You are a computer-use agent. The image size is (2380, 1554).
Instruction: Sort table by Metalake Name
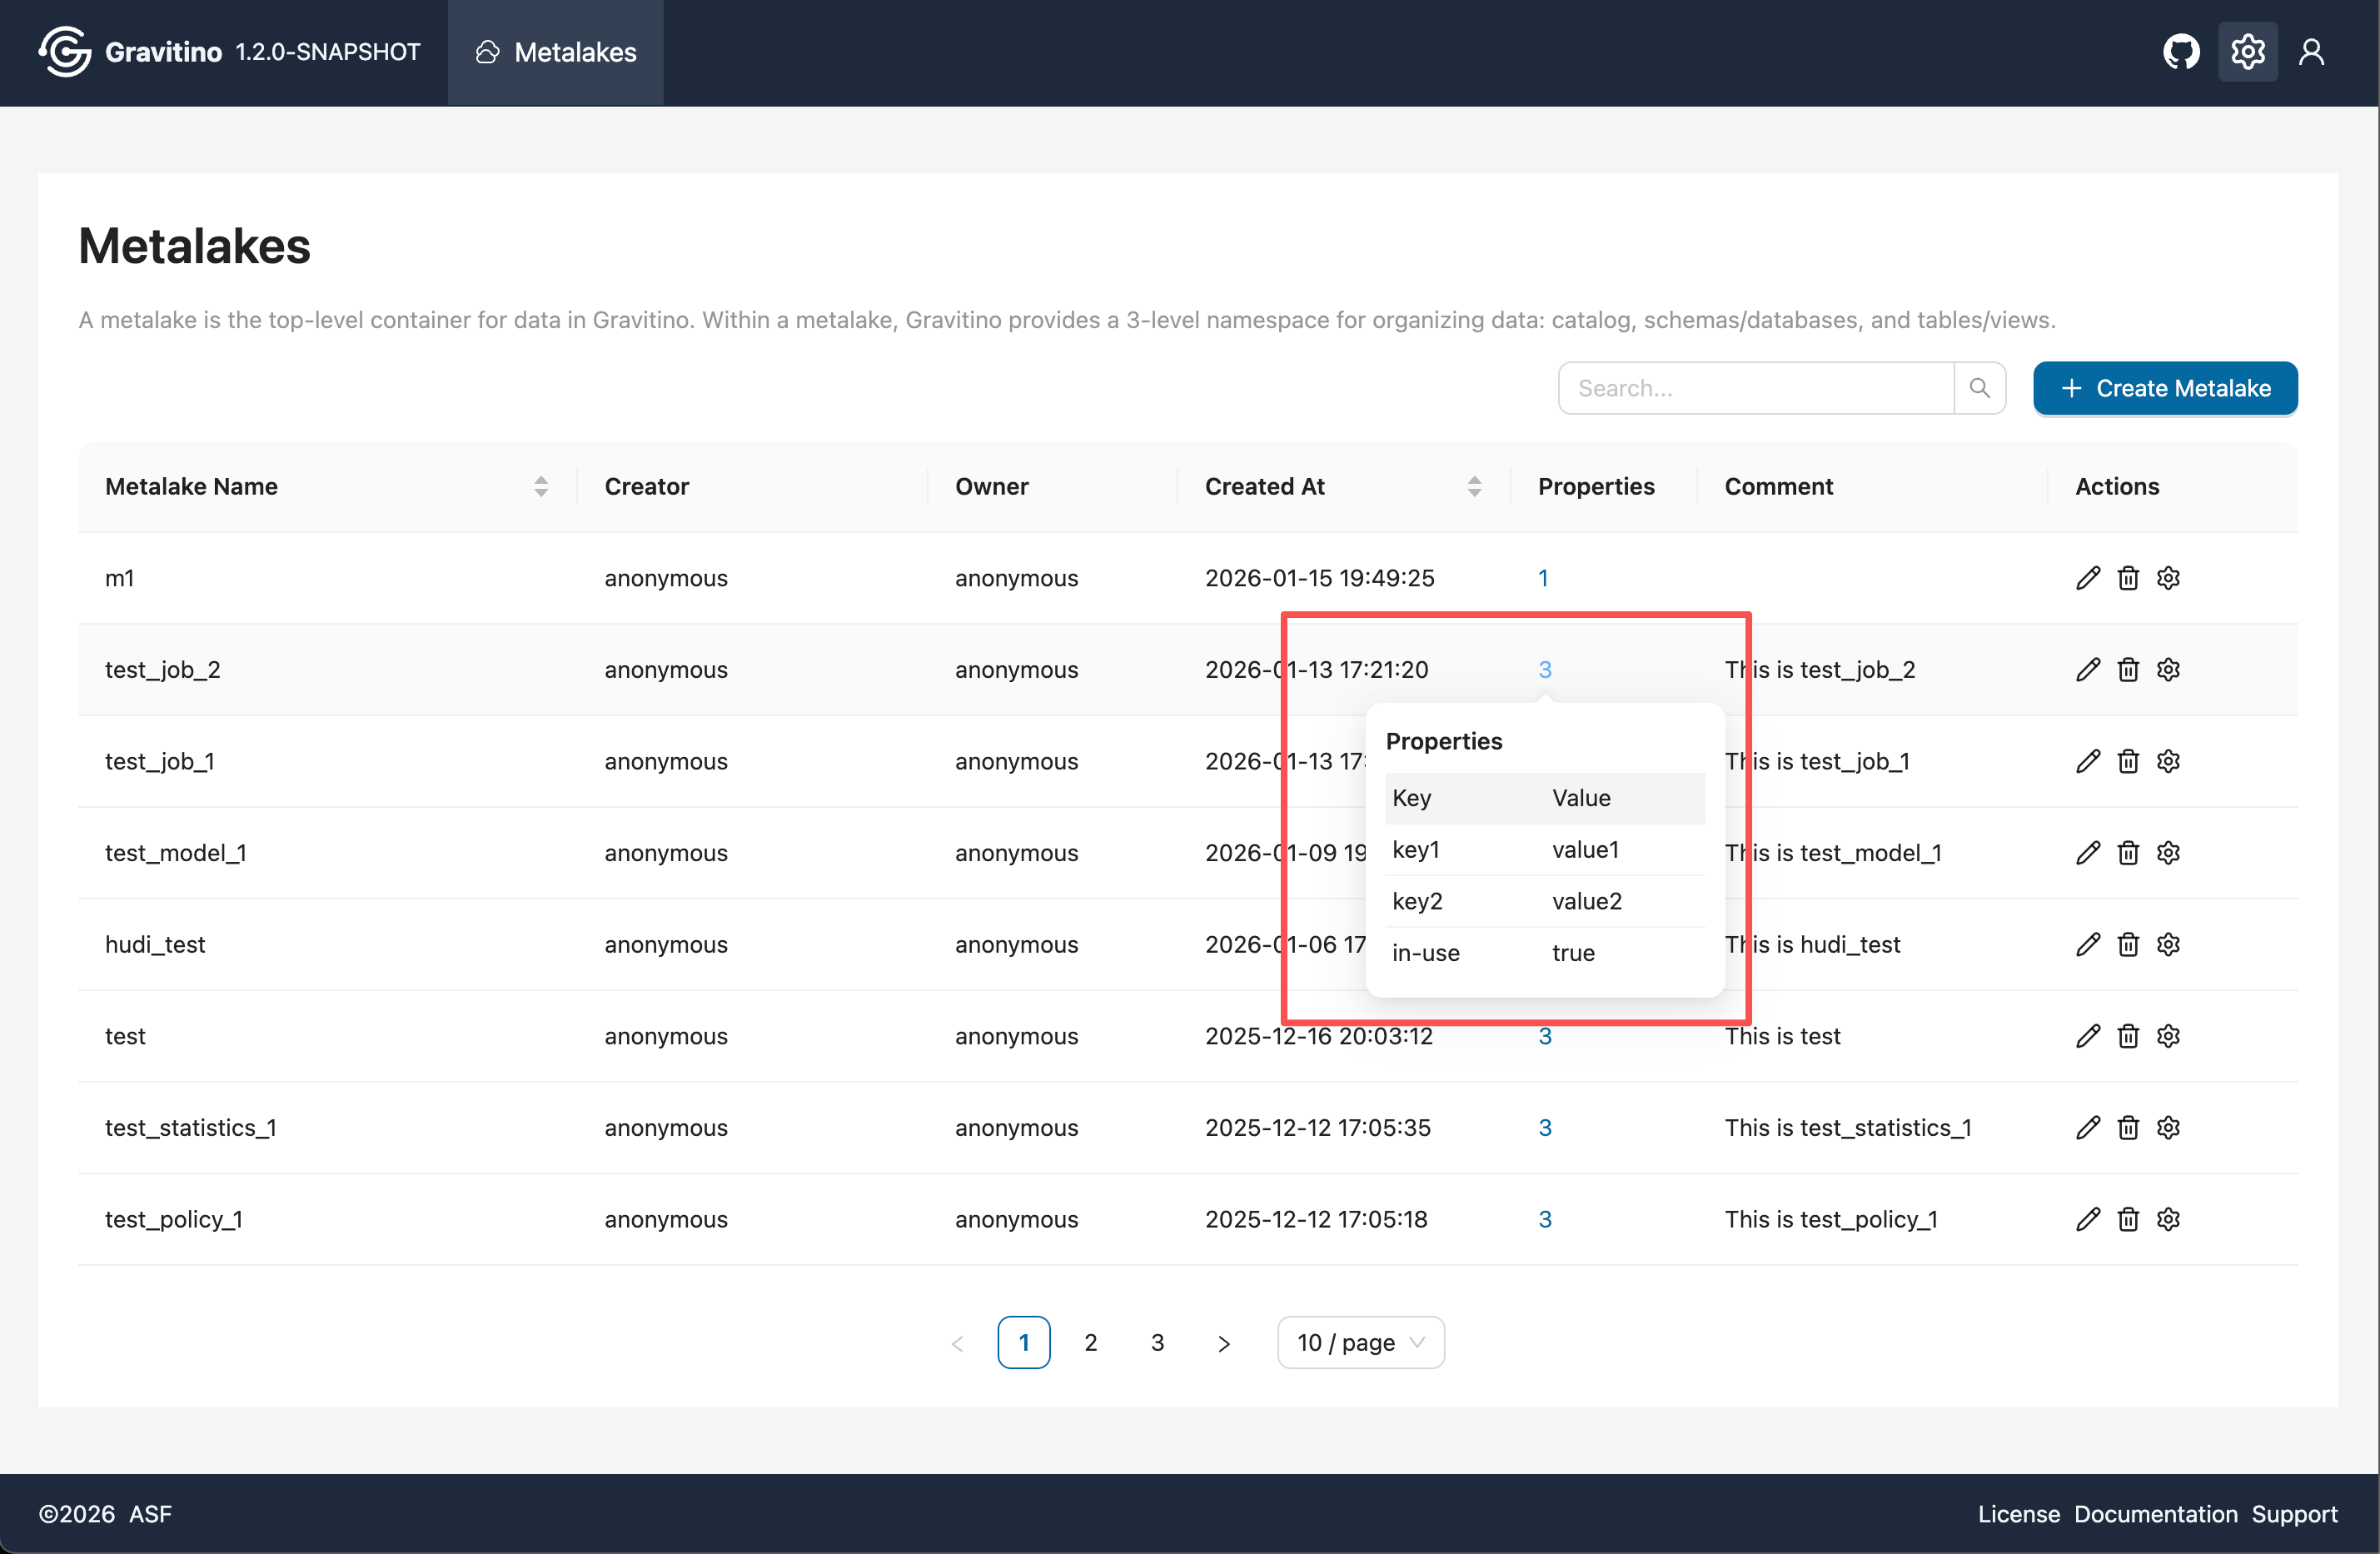click(x=540, y=487)
